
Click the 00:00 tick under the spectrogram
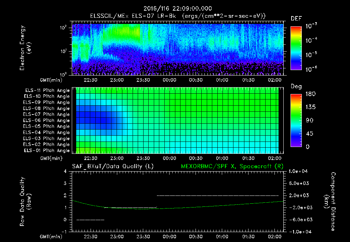[170, 80]
